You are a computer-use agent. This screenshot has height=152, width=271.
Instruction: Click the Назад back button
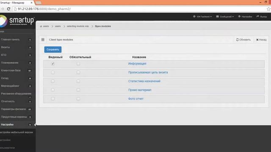[x=261, y=40]
